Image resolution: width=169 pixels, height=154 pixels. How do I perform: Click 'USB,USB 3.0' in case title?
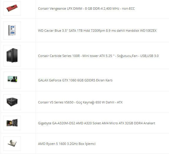pyautogui.click(x=149, y=56)
